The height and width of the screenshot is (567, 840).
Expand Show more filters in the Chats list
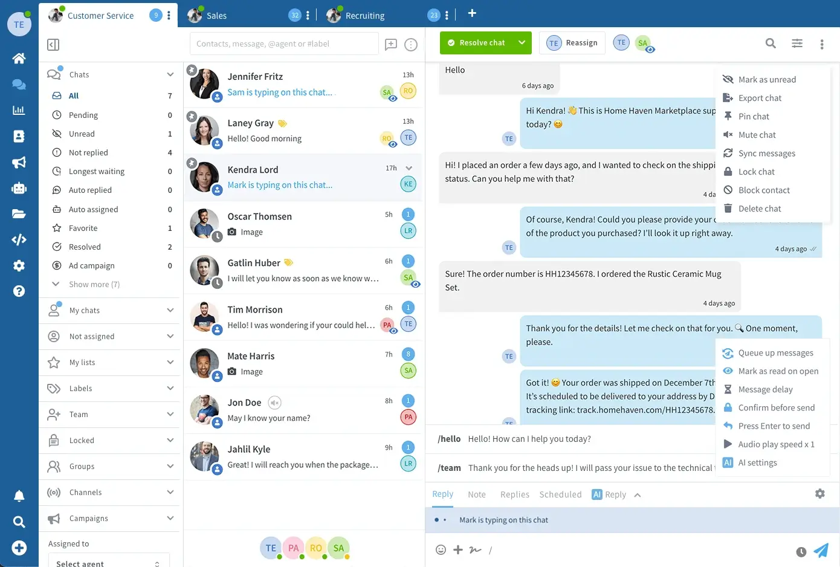click(94, 284)
